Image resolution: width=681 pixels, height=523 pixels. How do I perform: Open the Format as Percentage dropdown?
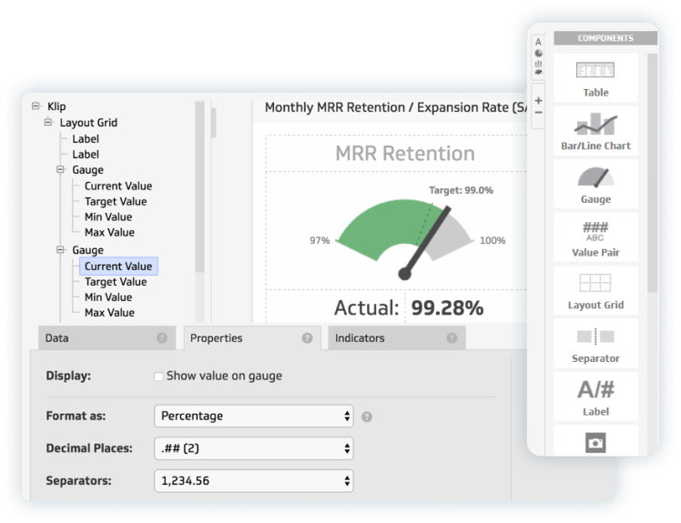pyautogui.click(x=253, y=416)
